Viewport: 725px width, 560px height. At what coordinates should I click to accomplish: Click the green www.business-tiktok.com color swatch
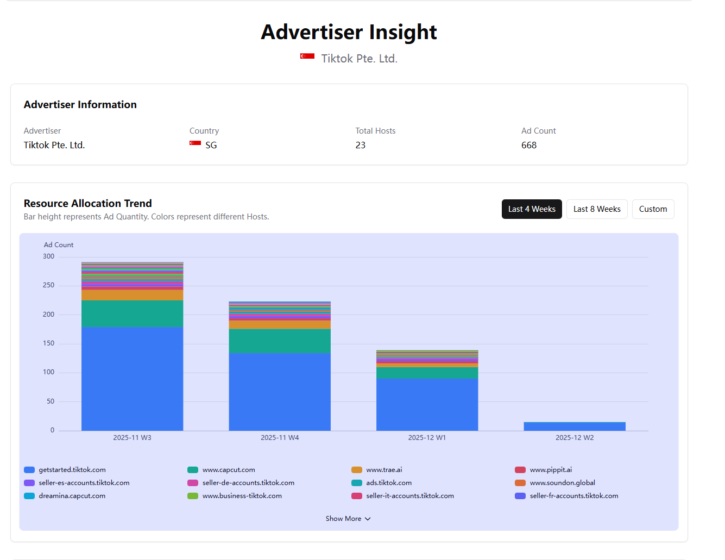(193, 496)
